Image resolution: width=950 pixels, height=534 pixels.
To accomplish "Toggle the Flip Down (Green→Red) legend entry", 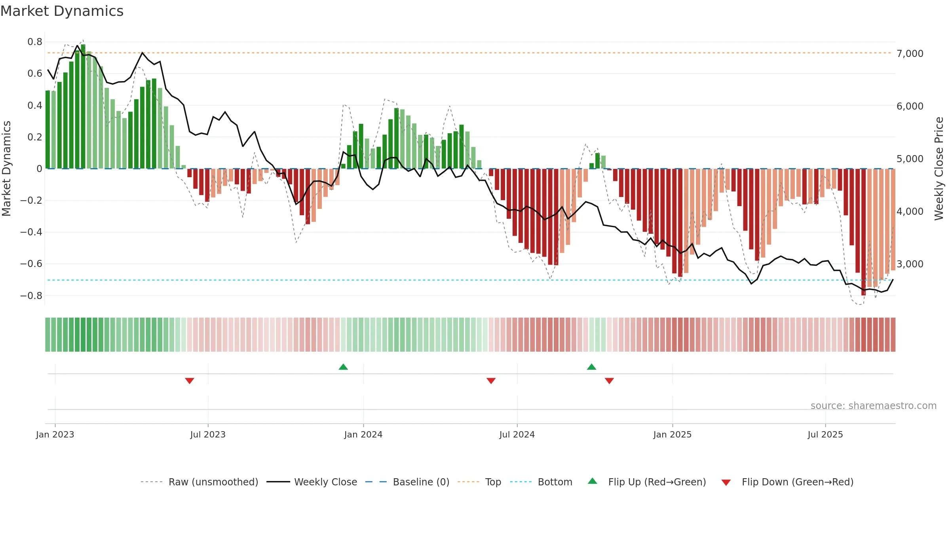I will pyautogui.click(x=787, y=482).
